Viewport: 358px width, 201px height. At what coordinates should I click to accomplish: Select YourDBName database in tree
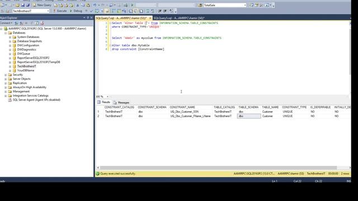tap(26, 70)
